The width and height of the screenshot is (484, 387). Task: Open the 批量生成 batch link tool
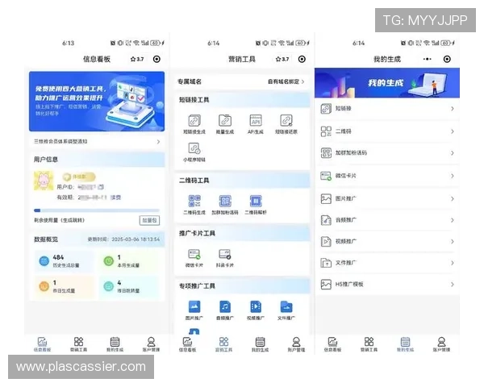225,120
